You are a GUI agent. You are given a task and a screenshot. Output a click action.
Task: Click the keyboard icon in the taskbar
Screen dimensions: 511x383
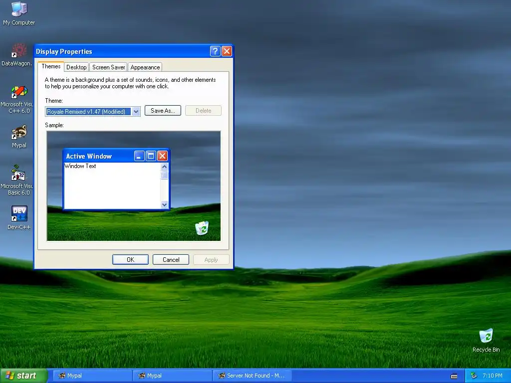pyautogui.click(x=454, y=376)
